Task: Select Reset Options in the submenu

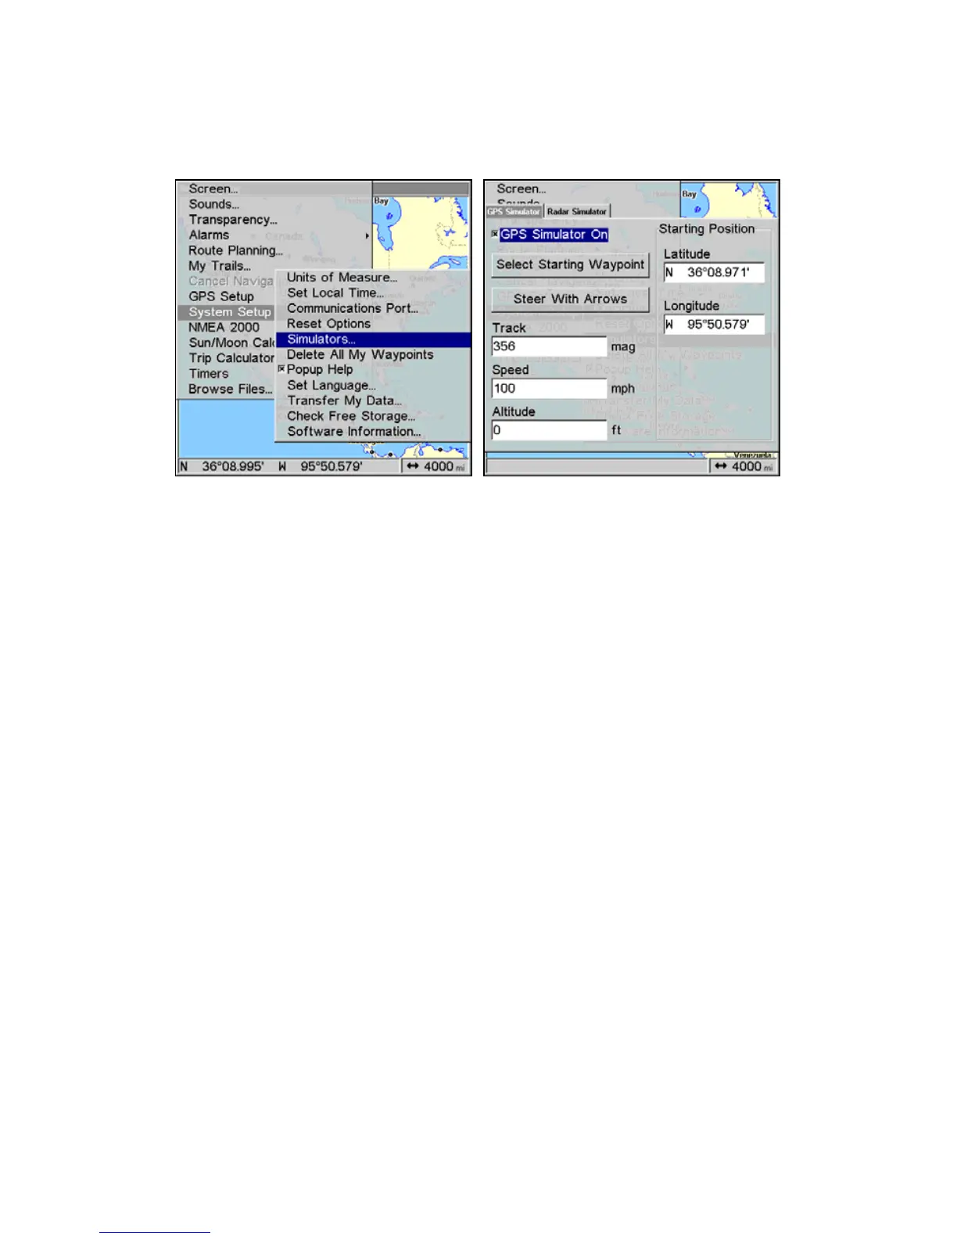Action: click(x=328, y=324)
